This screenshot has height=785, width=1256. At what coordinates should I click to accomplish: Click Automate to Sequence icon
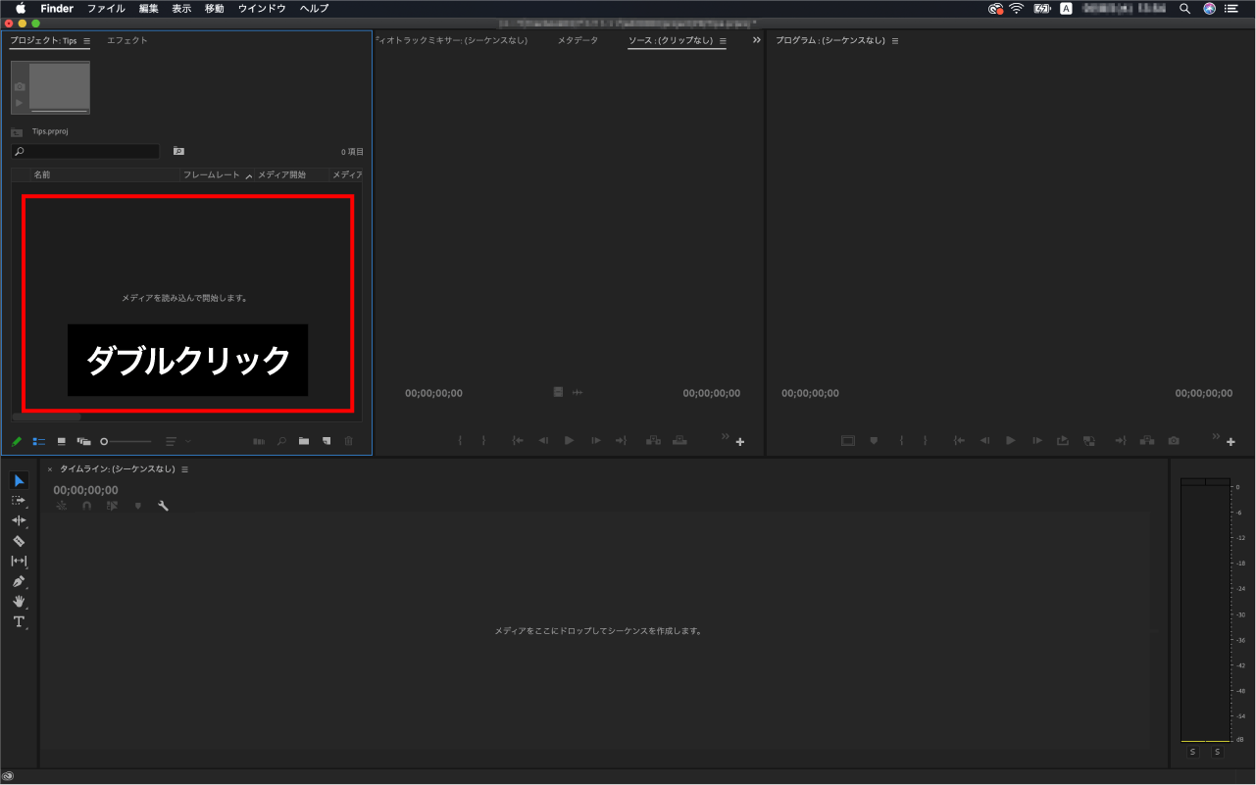259,442
